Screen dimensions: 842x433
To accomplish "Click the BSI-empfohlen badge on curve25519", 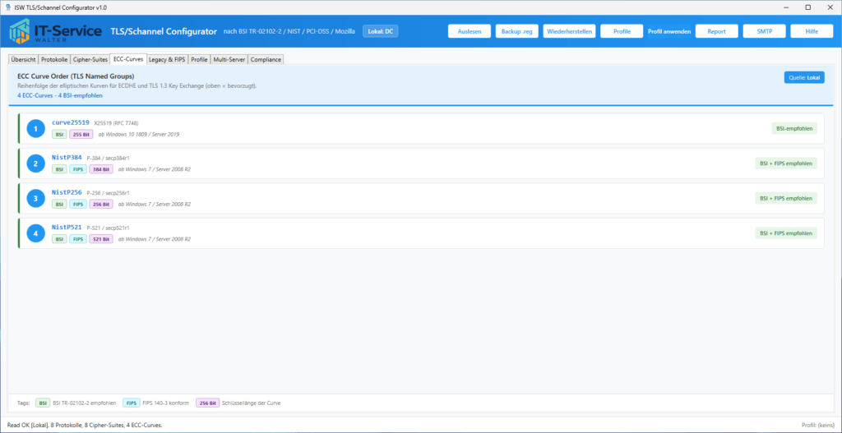I will pos(794,129).
